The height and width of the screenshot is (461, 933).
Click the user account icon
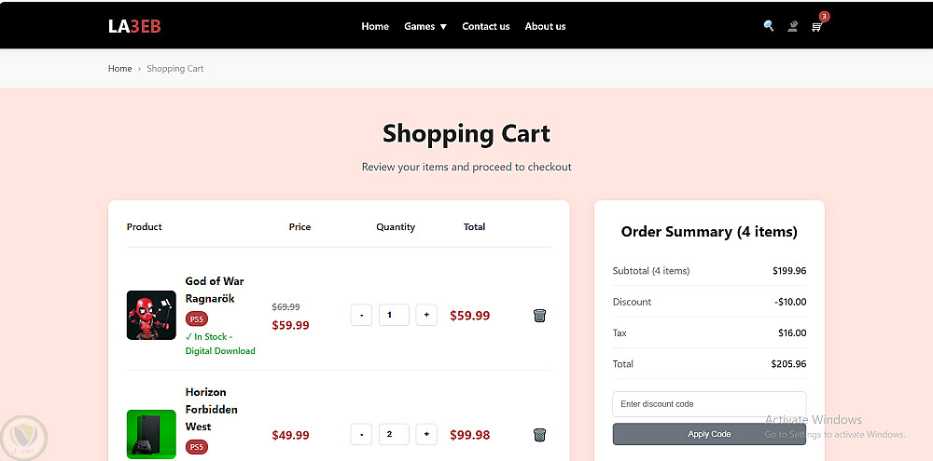point(792,26)
